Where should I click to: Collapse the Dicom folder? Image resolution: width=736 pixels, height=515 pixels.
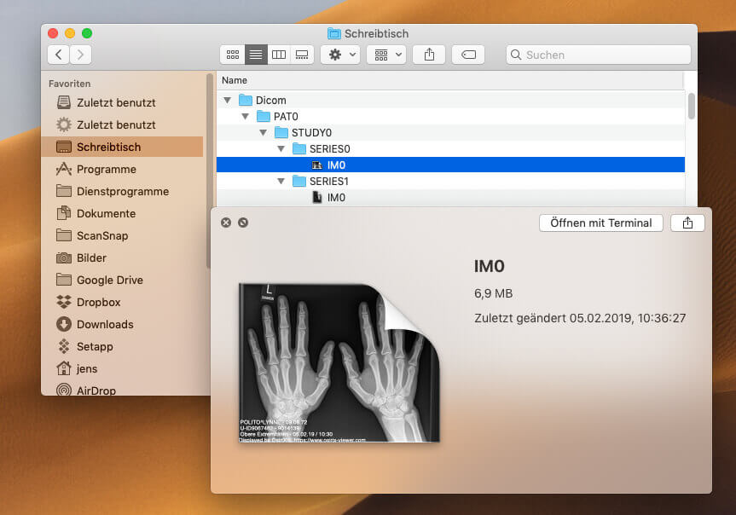(x=228, y=100)
